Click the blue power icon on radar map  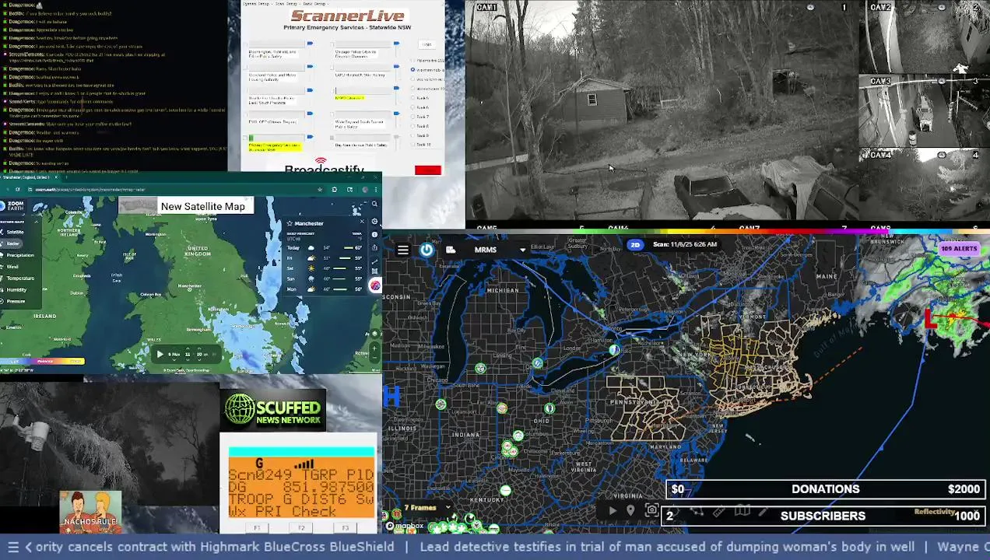click(x=427, y=250)
